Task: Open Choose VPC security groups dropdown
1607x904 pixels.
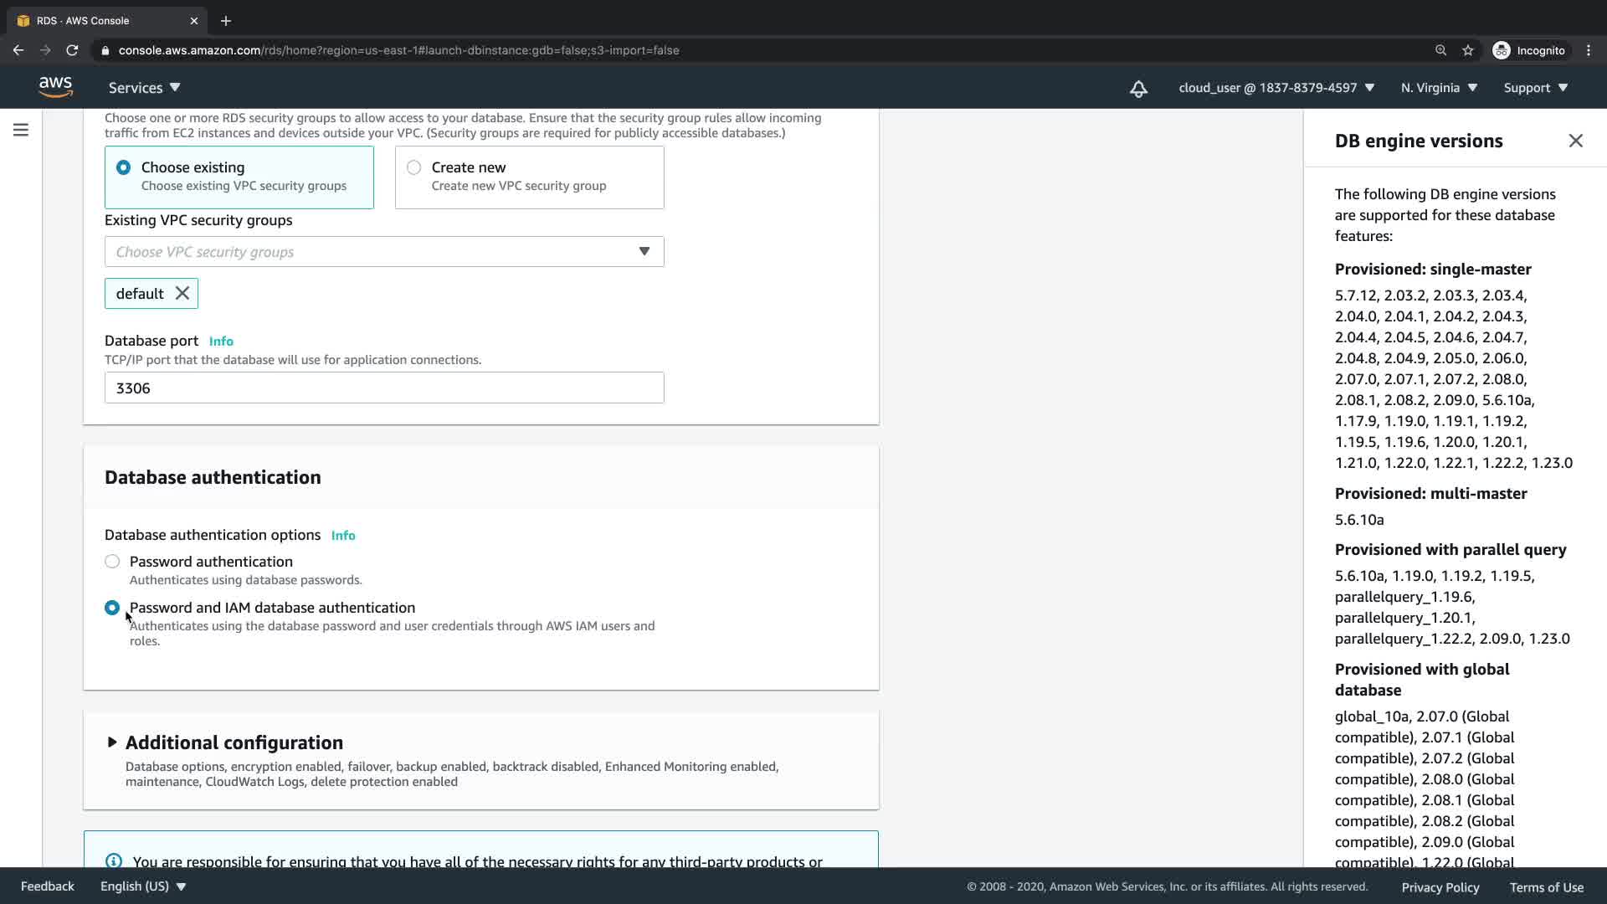Action: point(384,252)
